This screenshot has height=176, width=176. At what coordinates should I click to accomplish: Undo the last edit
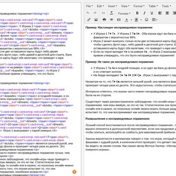pyautogui.click(x=88, y=13)
